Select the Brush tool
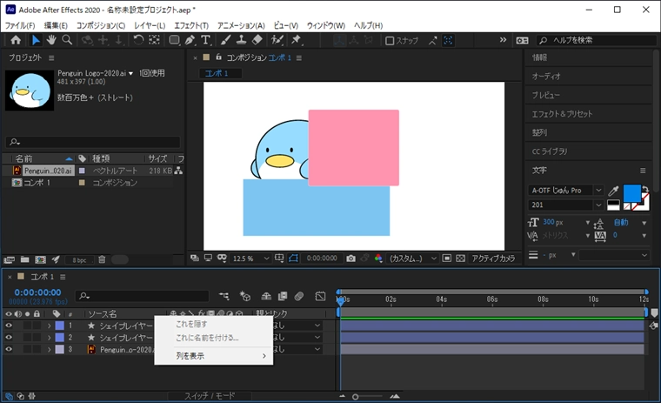 point(225,40)
